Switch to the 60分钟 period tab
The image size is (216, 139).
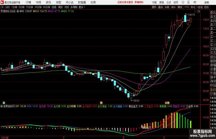pos(46,7)
